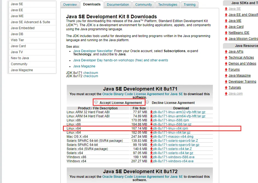Click download arrow icon for jdk-8u171-linux-x64.tar.gz
Screen dimensions: 258x183
152,133
